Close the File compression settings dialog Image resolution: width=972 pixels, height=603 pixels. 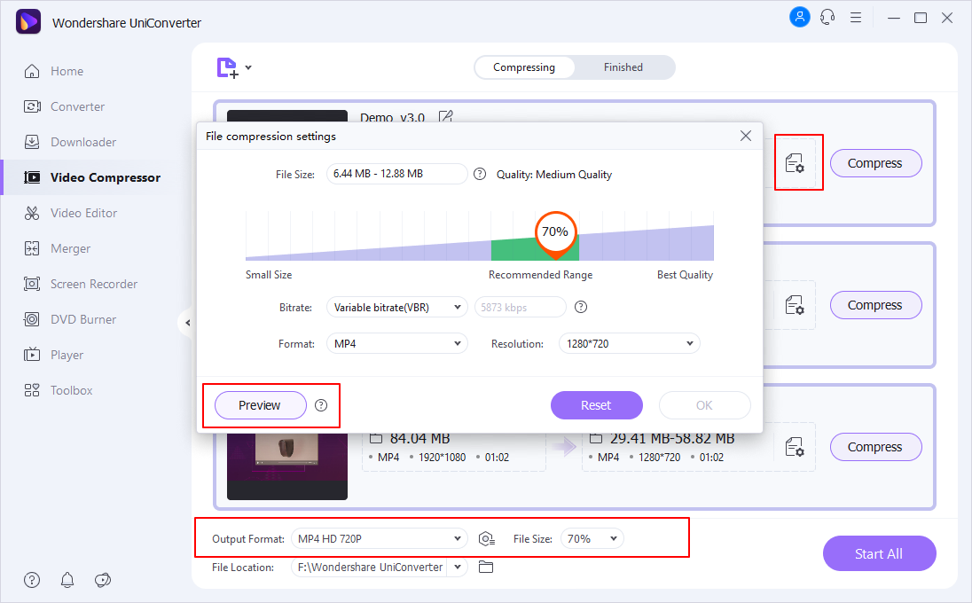746,136
